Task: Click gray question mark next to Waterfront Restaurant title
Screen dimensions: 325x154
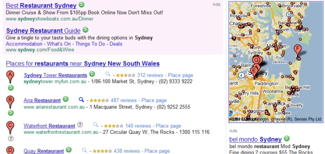Action: coord(80,124)
